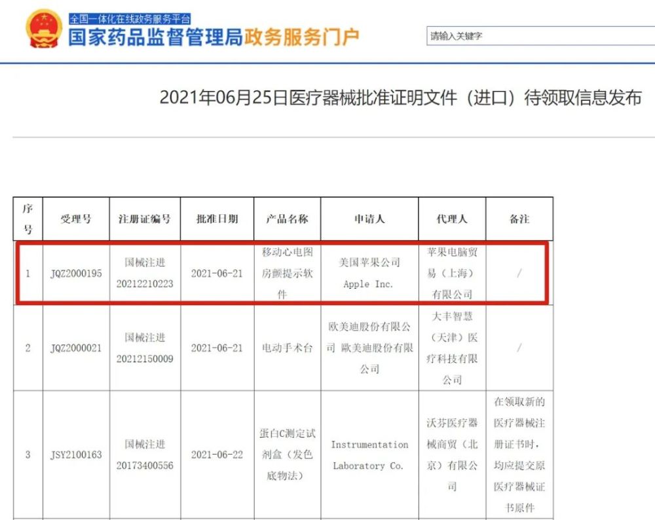Select applicant Instrumentation Laboratory Co.

(369, 455)
